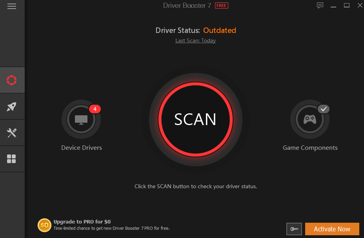This screenshot has height=238, width=364.
Task: Click the gold $0 coin icon
Action: tap(44, 225)
